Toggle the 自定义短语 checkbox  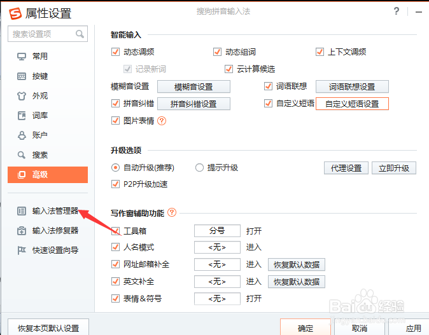[x=268, y=103]
